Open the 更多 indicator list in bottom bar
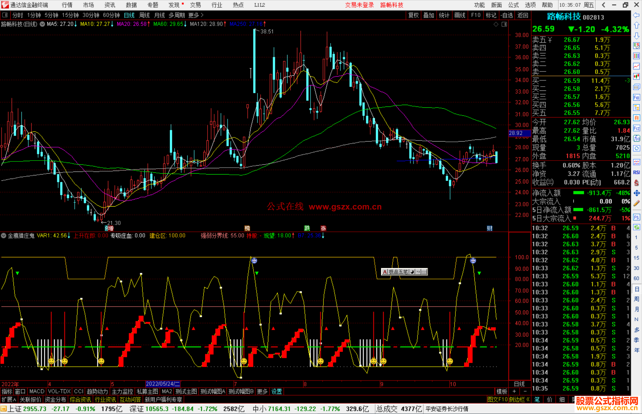Viewport: 642px width, 414px height. point(262,391)
